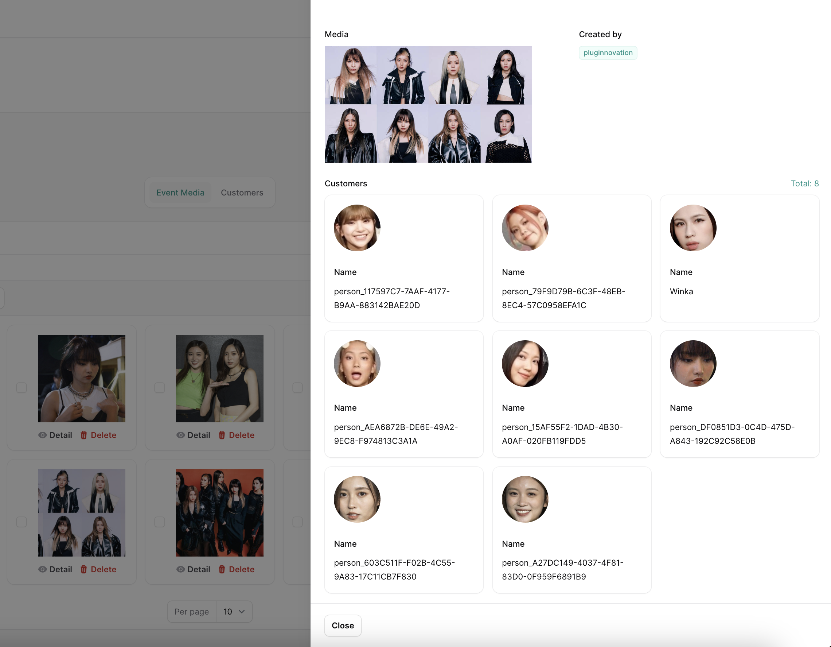The height and width of the screenshot is (647, 831).
Task: Click the eye Detail icon under the single-woman photo
Action: point(43,435)
